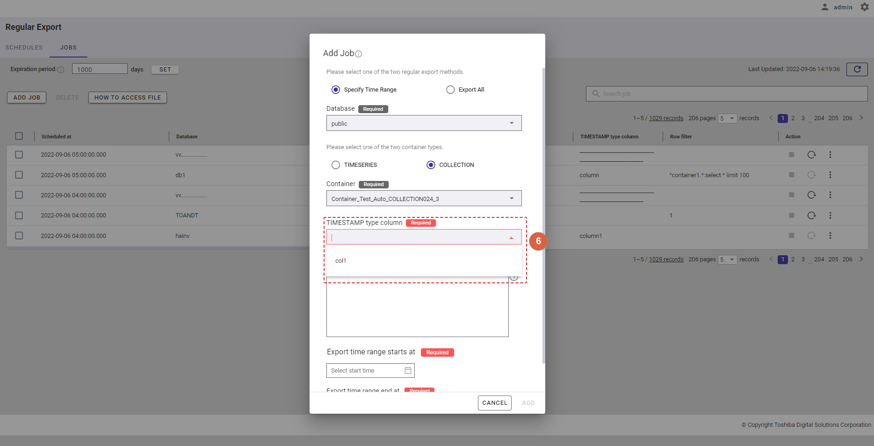Select the Export All radio button

(x=450, y=90)
